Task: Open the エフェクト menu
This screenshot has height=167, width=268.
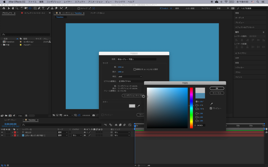Action: (80, 2)
